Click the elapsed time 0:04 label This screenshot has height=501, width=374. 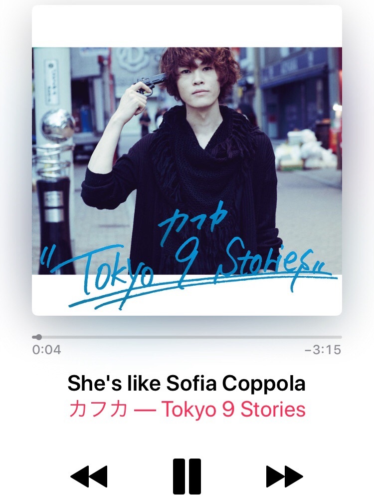46,350
